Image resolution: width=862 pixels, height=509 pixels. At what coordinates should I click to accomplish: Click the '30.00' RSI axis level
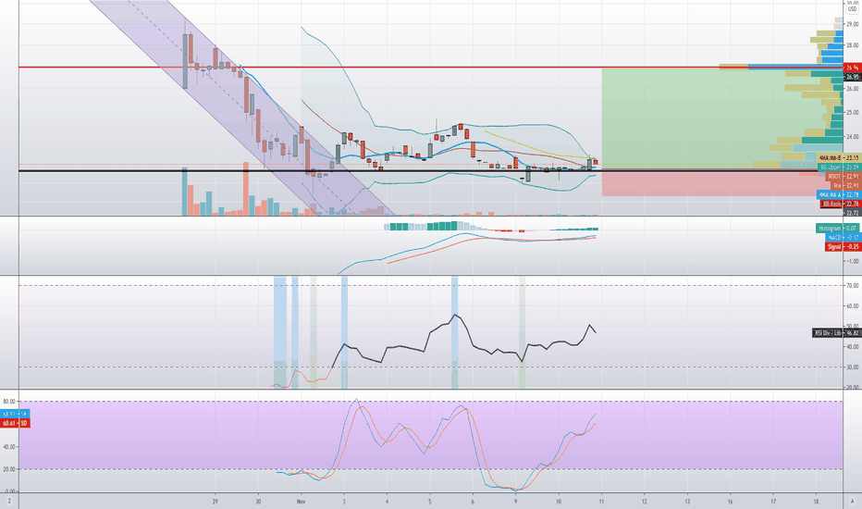click(x=853, y=367)
